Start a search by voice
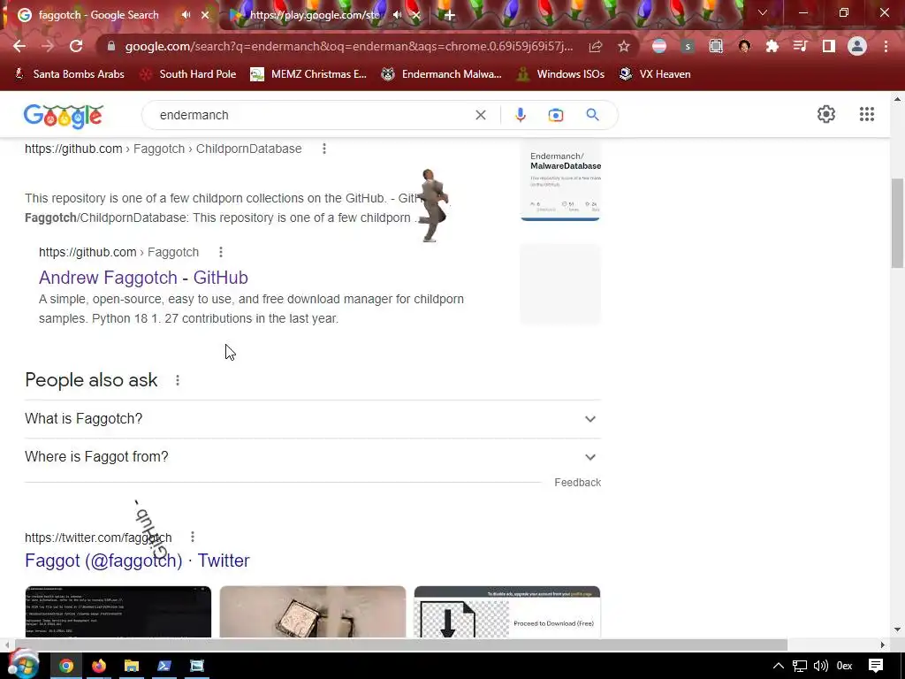 [x=520, y=115]
